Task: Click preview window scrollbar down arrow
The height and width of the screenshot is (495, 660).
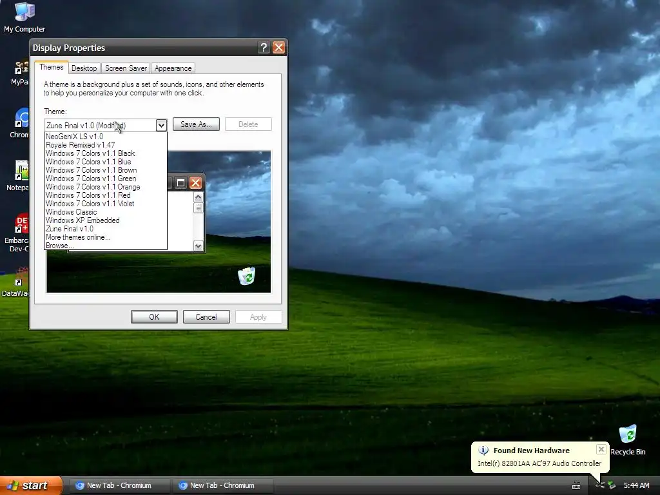Action: [x=199, y=246]
